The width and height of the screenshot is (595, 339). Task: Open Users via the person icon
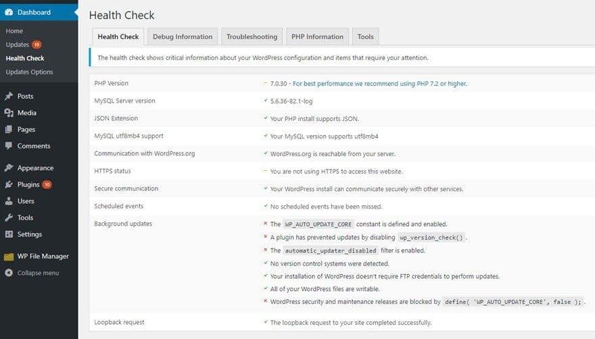pos(9,201)
